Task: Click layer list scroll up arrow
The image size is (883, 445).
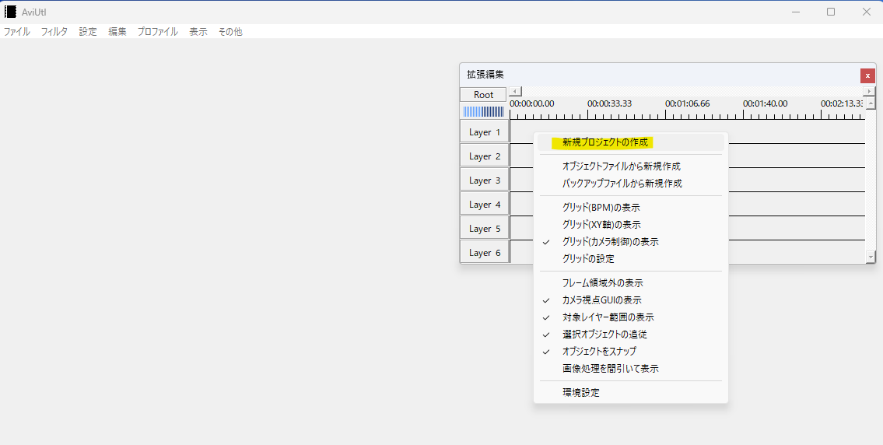Action: click(871, 103)
